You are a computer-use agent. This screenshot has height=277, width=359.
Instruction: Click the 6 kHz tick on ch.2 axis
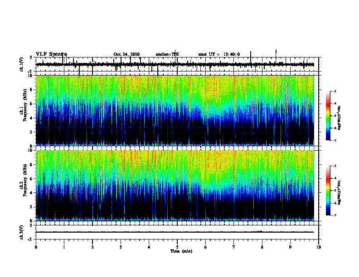[x=32, y=179]
